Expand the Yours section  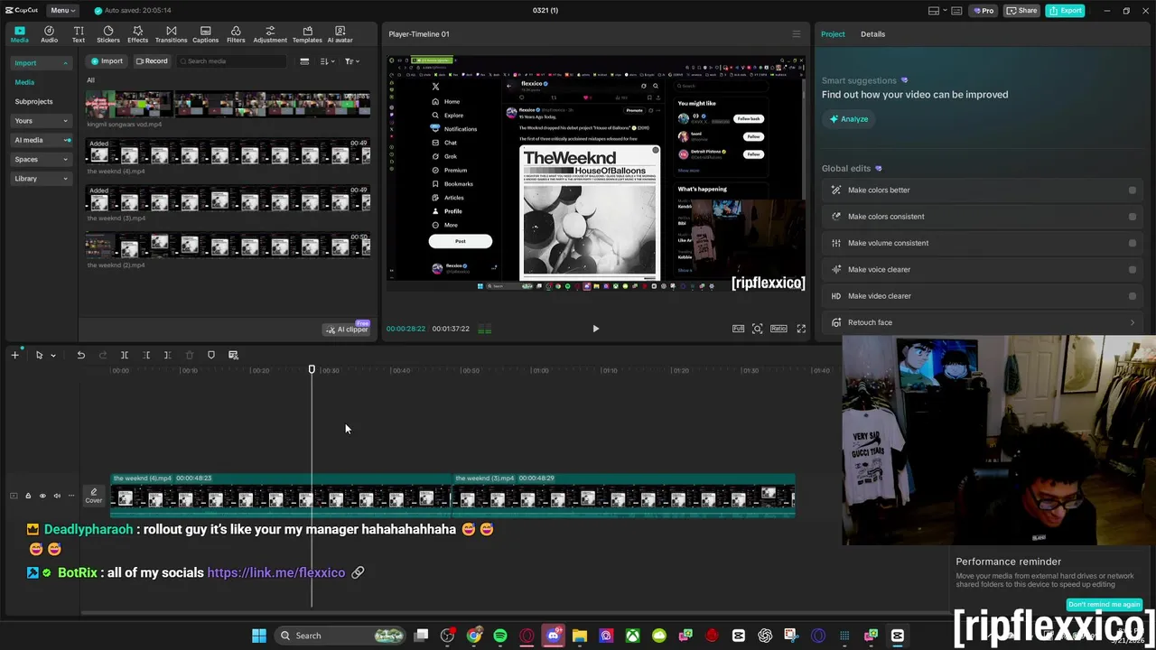65,121
